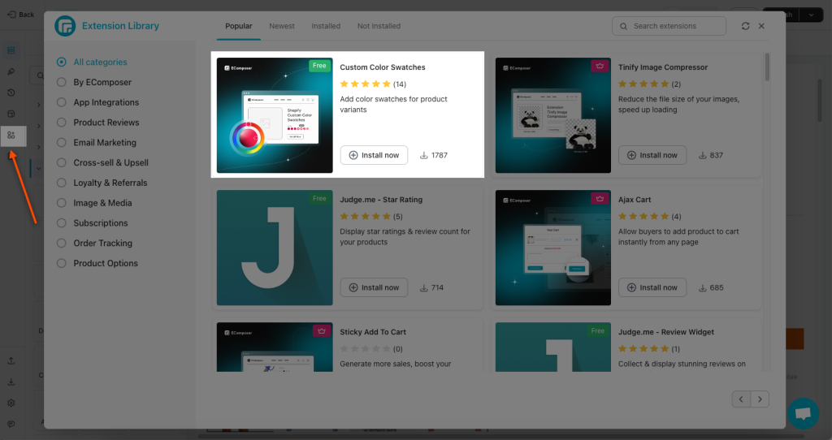Click the download icon in left sidebar
Image resolution: width=832 pixels, height=440 pixels.
(x=11, y=382)
